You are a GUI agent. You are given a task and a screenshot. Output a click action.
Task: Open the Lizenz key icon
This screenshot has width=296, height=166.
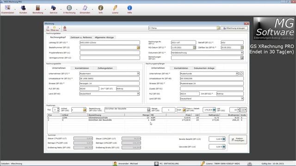coord(115,9)
